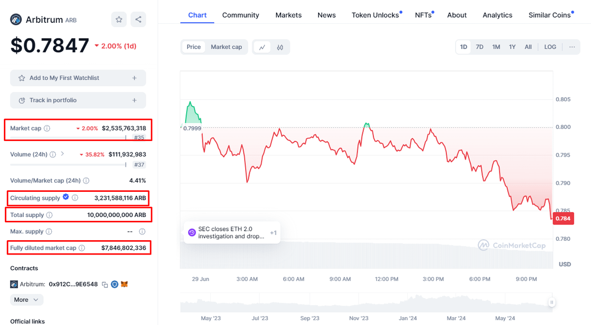Set chart range to 1D
Image resolution: width=591 pixels, height=325 pixels.
pos(463,47)
